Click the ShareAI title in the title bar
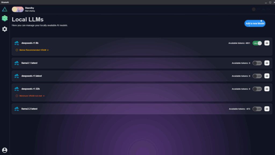This screenshot has height=155, width=275. (x=5, y=2)
